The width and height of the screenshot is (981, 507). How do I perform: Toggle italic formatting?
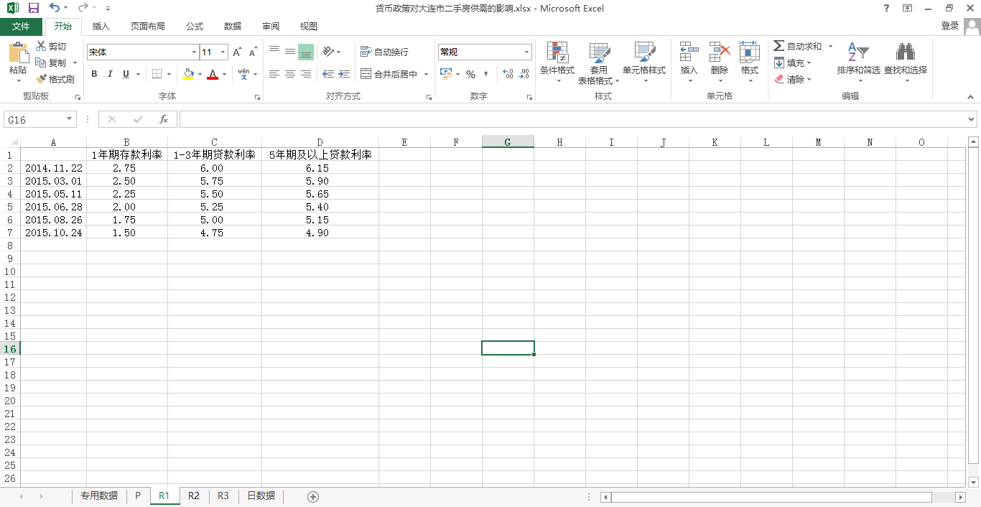pos(110,74)
